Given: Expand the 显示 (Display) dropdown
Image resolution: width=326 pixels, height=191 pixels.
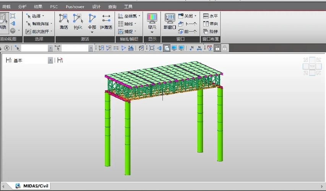Looking at the screenshot, I should point(152,32).
